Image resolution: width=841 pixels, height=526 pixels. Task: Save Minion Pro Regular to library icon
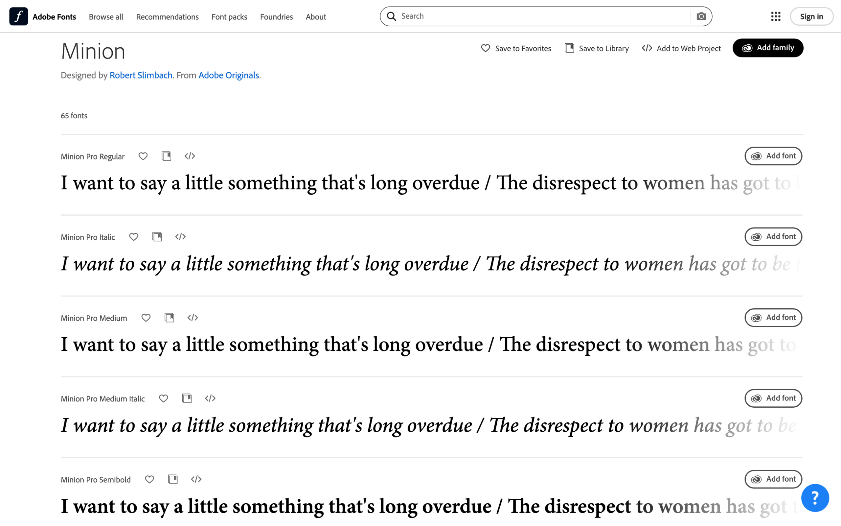[167, 156]
